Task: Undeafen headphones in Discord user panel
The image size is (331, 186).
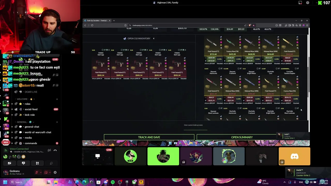Action: click(x=46, y=172)
